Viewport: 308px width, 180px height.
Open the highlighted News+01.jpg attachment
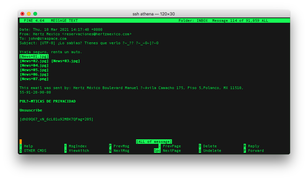pos(34,56)
